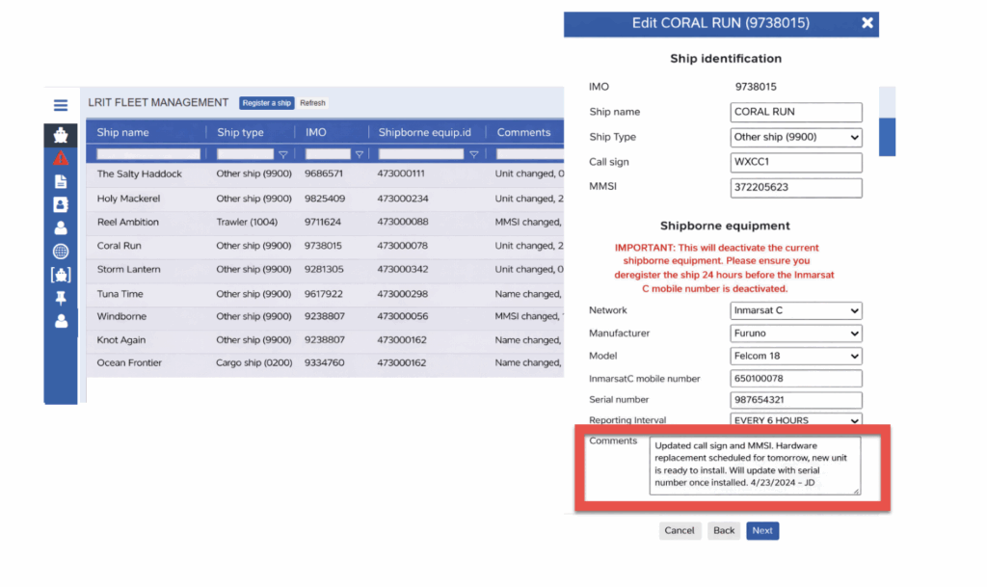The image size is (987, 587).
Task: Click the Cancel button
Action: [x=680, y=530]
